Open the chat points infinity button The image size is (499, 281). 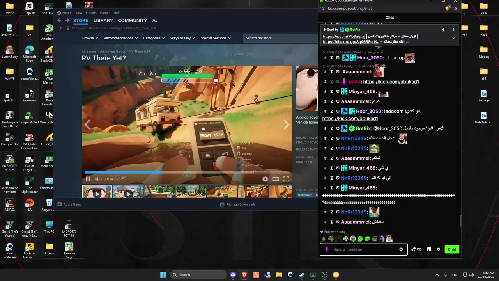[x=416, y=249]
